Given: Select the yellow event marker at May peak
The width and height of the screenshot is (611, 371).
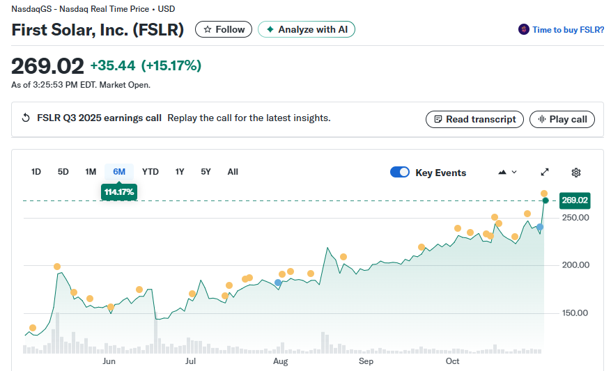Looking at the screenshot, I should point(57,267).
